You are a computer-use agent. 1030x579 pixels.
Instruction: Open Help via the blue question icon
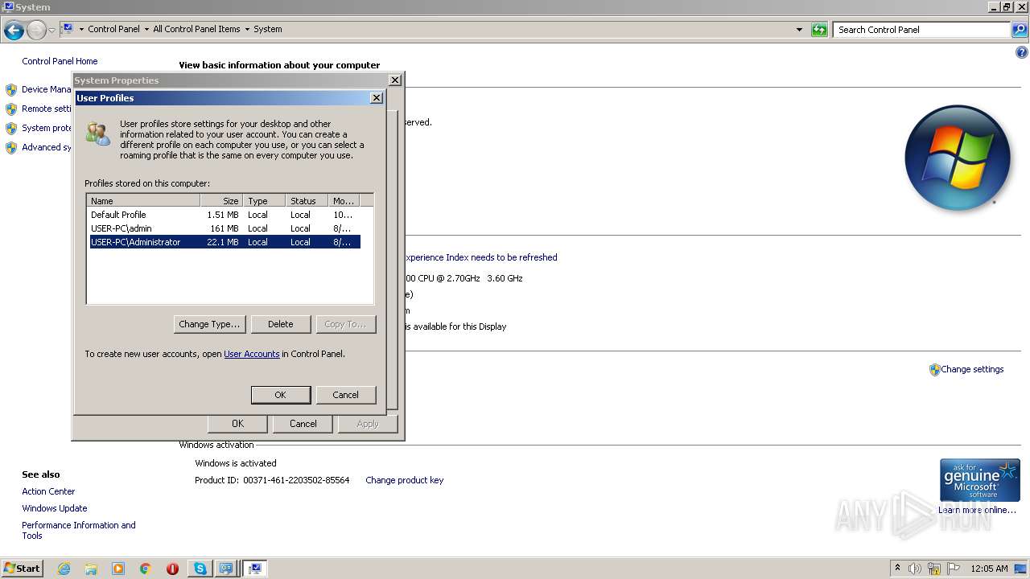point(1022,53)
